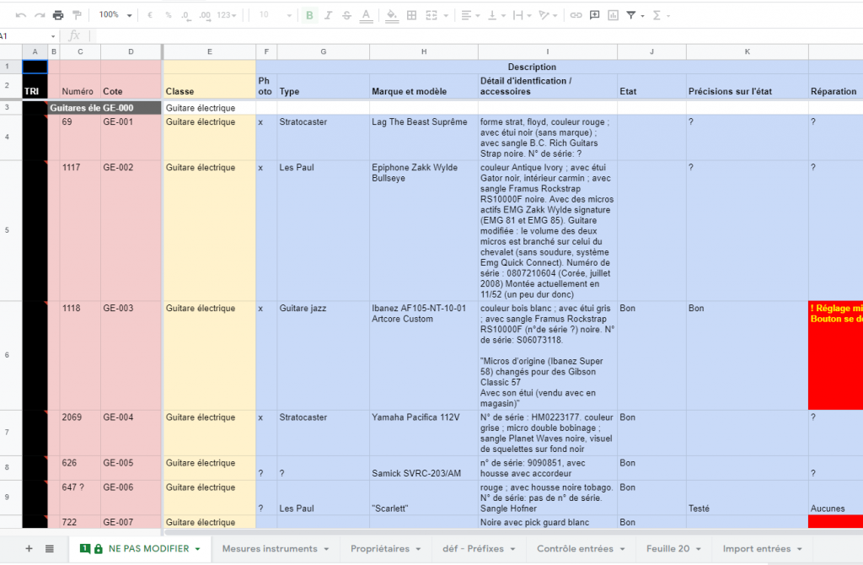Click the insert chart icon
This screenshot has height=565, width=863.
[x=614, y=15]
